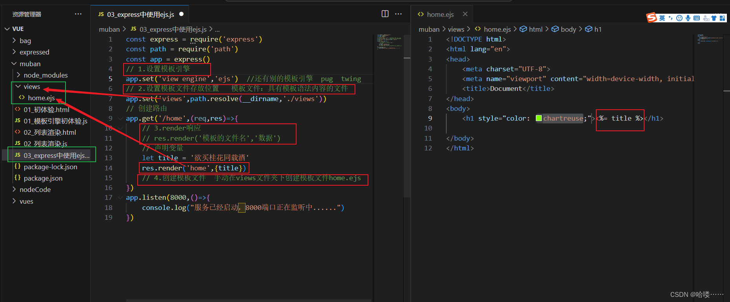Open package-lock.json file

point(50,166)
